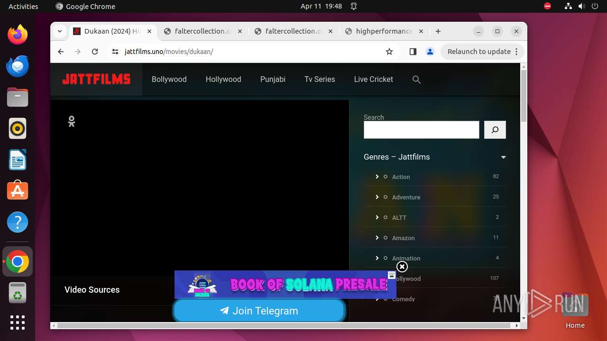Click the horizontal page scrollbar
This screenshot has width=607, height=341.
point(285,326)
